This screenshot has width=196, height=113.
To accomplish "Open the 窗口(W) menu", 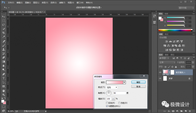I will [x=80, y=2].
